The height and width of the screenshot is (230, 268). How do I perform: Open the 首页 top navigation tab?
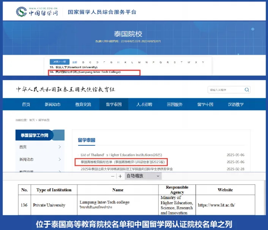pos(26,104)
